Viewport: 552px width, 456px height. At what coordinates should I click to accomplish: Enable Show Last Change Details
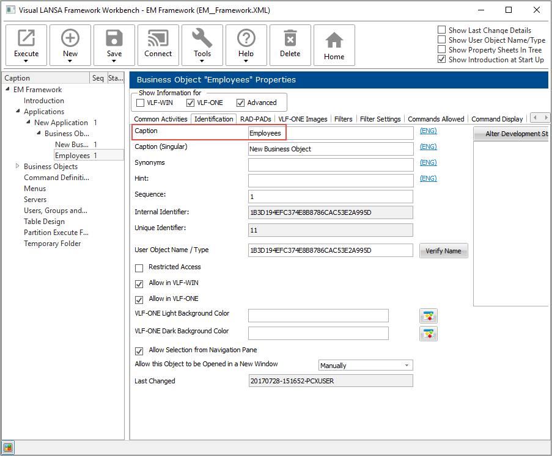click(442, 30)
